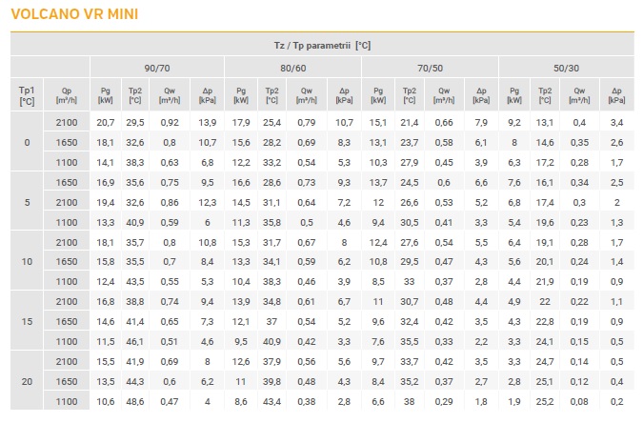Click the Tp2 value 35,2 under 70/50
Screen dimensions: 643x423
pyautogui.click(x=410, y=381)
